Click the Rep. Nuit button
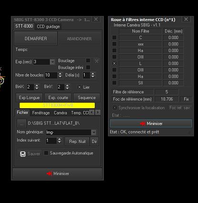The image size is (198, 203). 77,142
